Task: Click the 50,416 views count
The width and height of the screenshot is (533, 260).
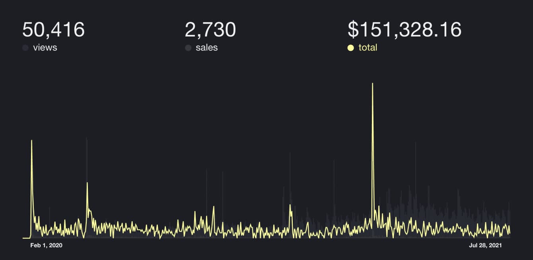Action: click(x=53, y=30)
